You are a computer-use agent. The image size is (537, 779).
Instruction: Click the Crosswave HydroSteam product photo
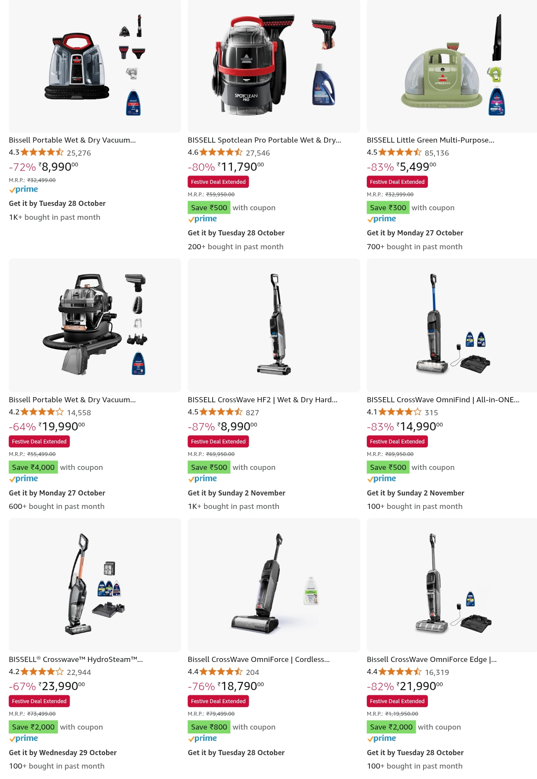[95, 585]
